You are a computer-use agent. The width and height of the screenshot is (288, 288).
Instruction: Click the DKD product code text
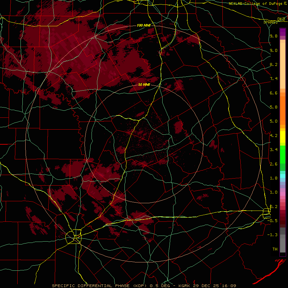281,19
